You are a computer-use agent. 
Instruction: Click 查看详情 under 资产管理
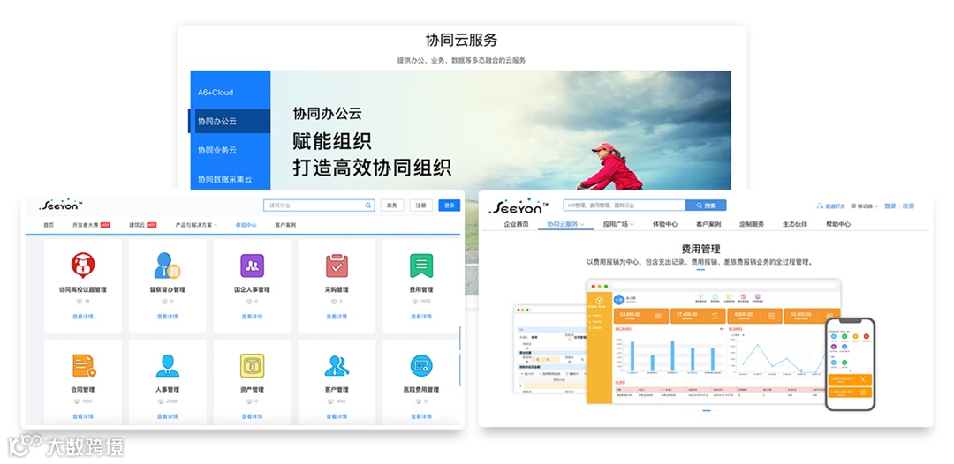(252, 416)
